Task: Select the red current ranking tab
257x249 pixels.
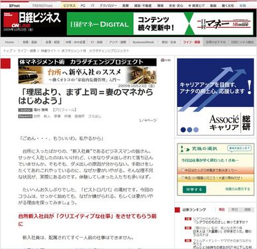Action: click(221, 210)
